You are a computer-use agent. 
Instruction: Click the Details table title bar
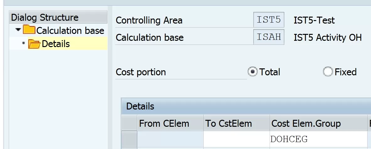tap(246, 106)
